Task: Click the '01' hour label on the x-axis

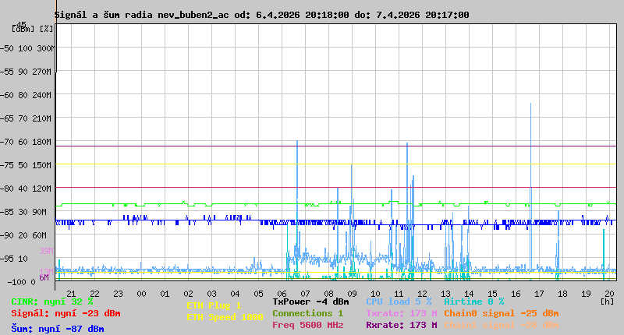Action: tap(165, 294)
